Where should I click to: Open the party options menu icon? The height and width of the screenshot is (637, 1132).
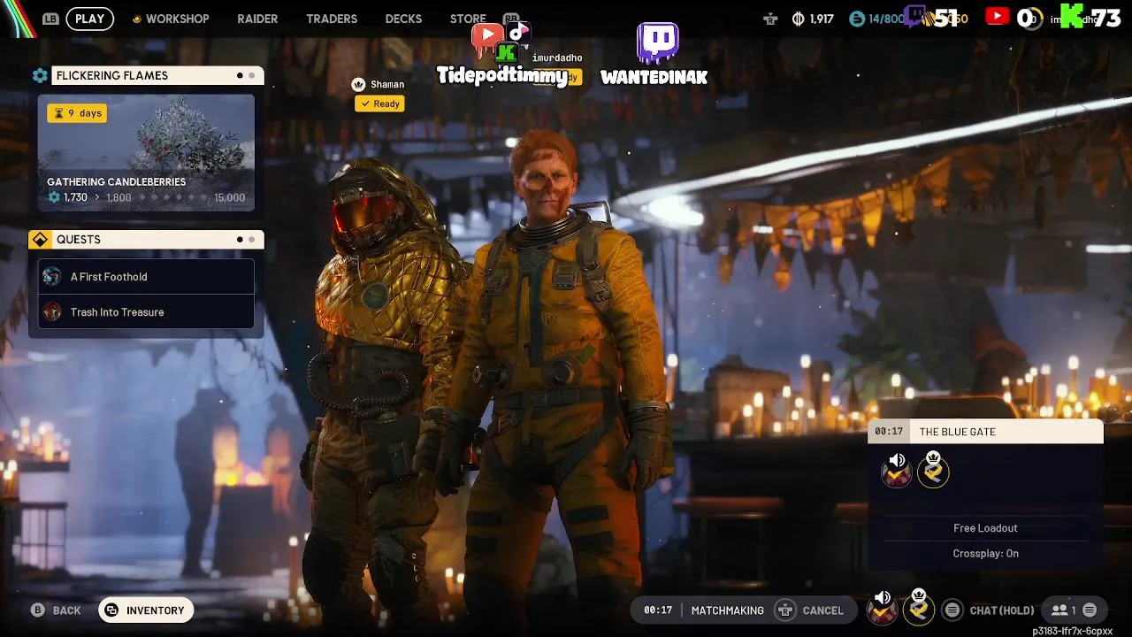coord(1090,610)
